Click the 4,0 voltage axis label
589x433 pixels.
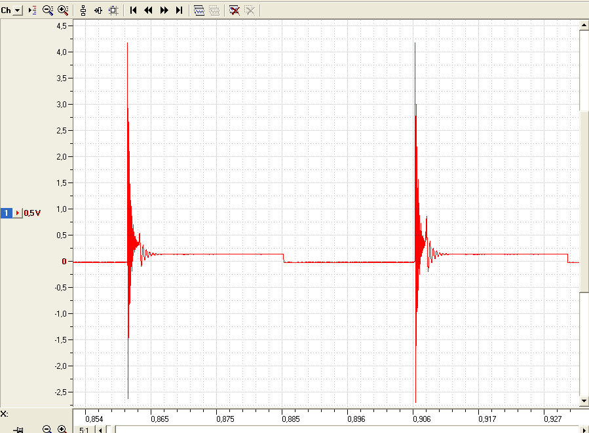point(62,52)
